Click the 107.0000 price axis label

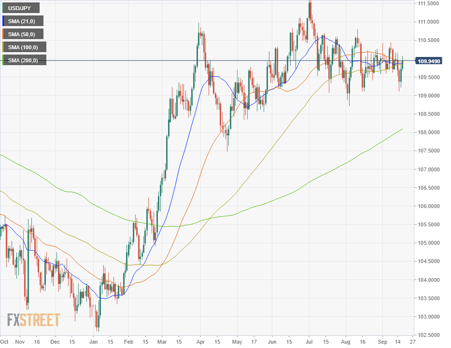[428, 169]
